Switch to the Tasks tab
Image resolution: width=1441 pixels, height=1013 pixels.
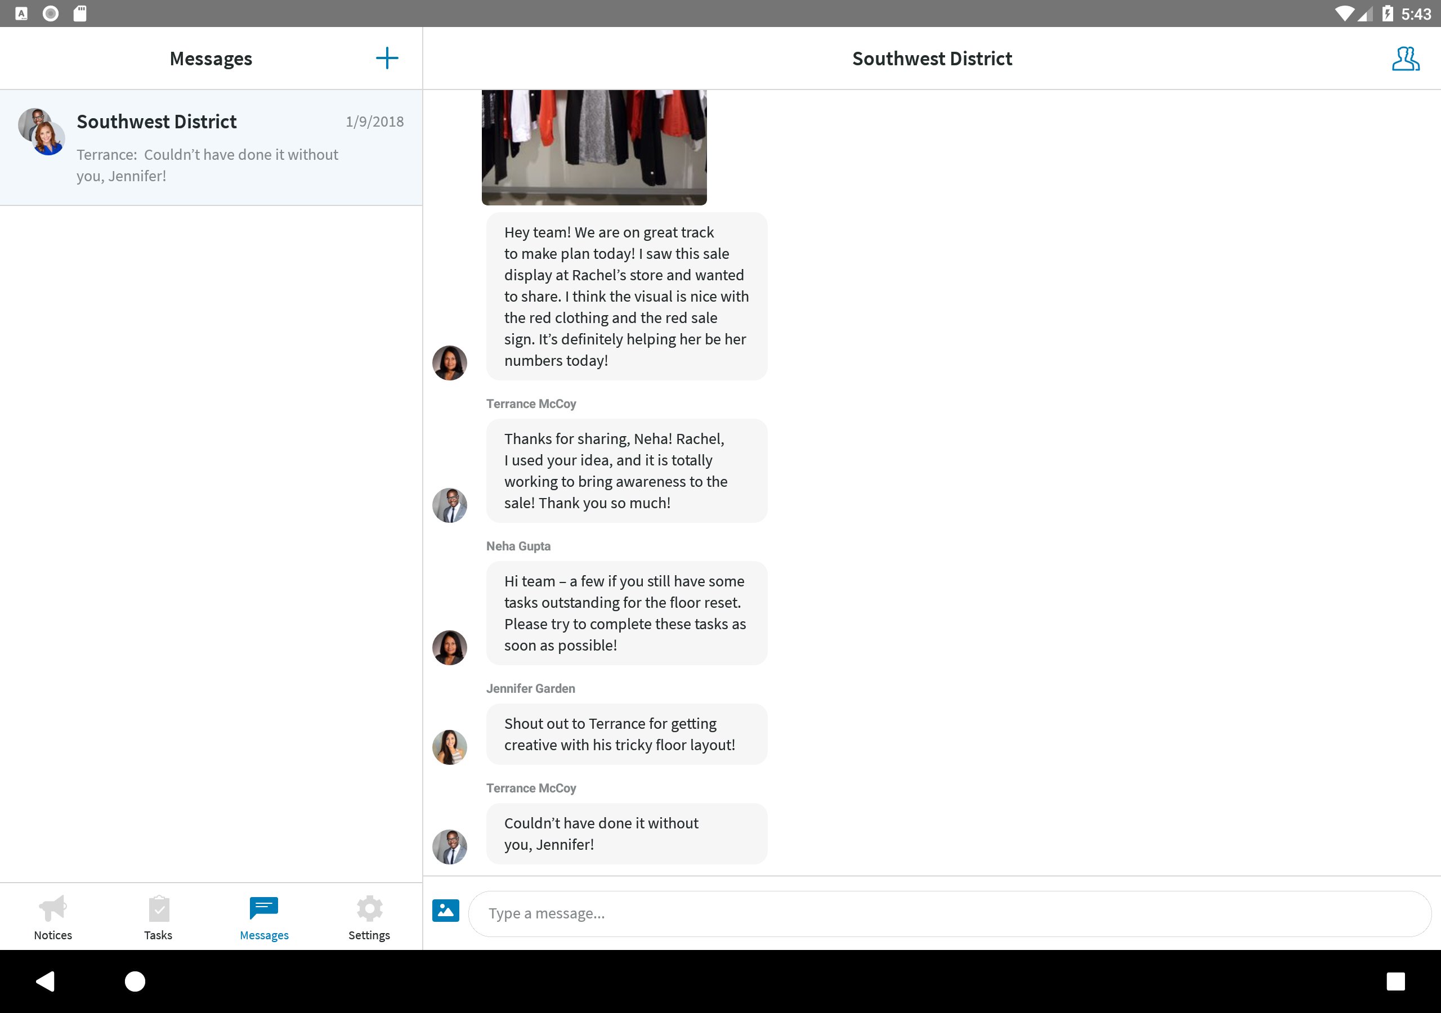click(x=158, y=917)
